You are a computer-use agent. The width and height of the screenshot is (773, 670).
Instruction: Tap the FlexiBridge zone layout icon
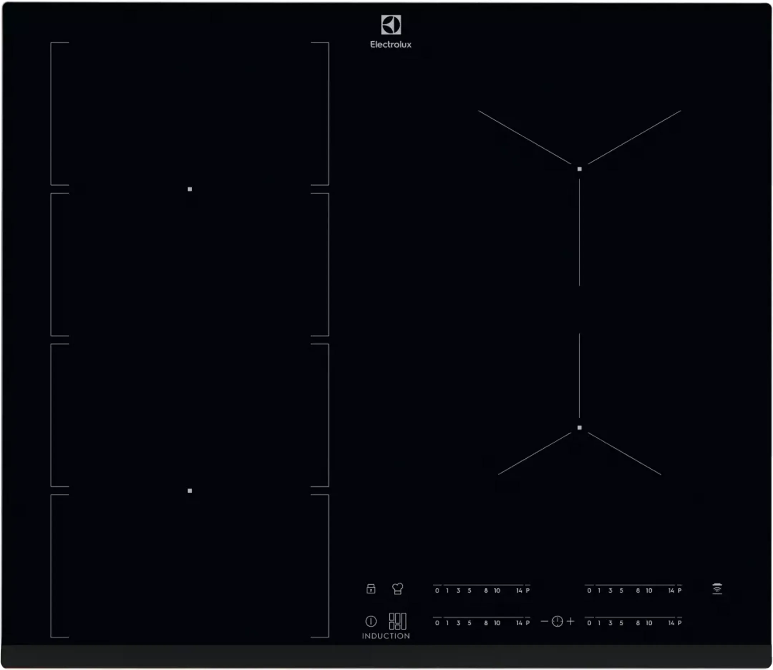click(x=397, y=621)
